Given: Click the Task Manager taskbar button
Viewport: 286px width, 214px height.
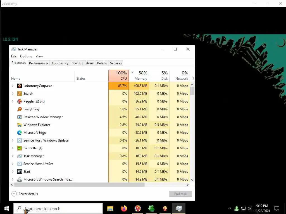Looking at the screenshot, I should point(179,208).
